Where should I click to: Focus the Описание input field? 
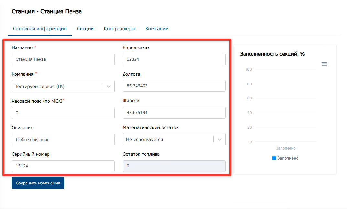point(63,140)
